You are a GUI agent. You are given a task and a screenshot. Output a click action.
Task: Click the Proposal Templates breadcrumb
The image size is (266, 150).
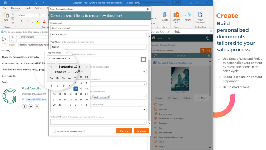point(168,45)
